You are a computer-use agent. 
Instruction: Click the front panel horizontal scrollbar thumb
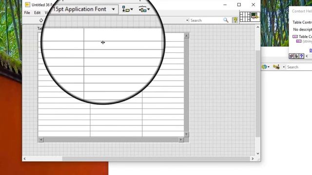pos(156,159)
